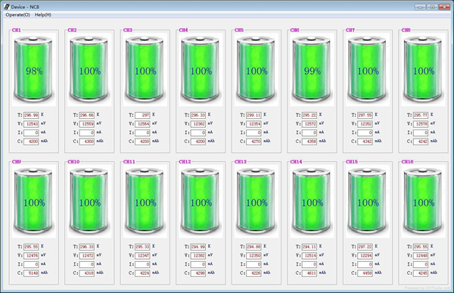Viewport: 454px width, 293px height.
Task: Click the Device NC8 title bar app icon
Action: pyautogui.click(x=7, y=7)
